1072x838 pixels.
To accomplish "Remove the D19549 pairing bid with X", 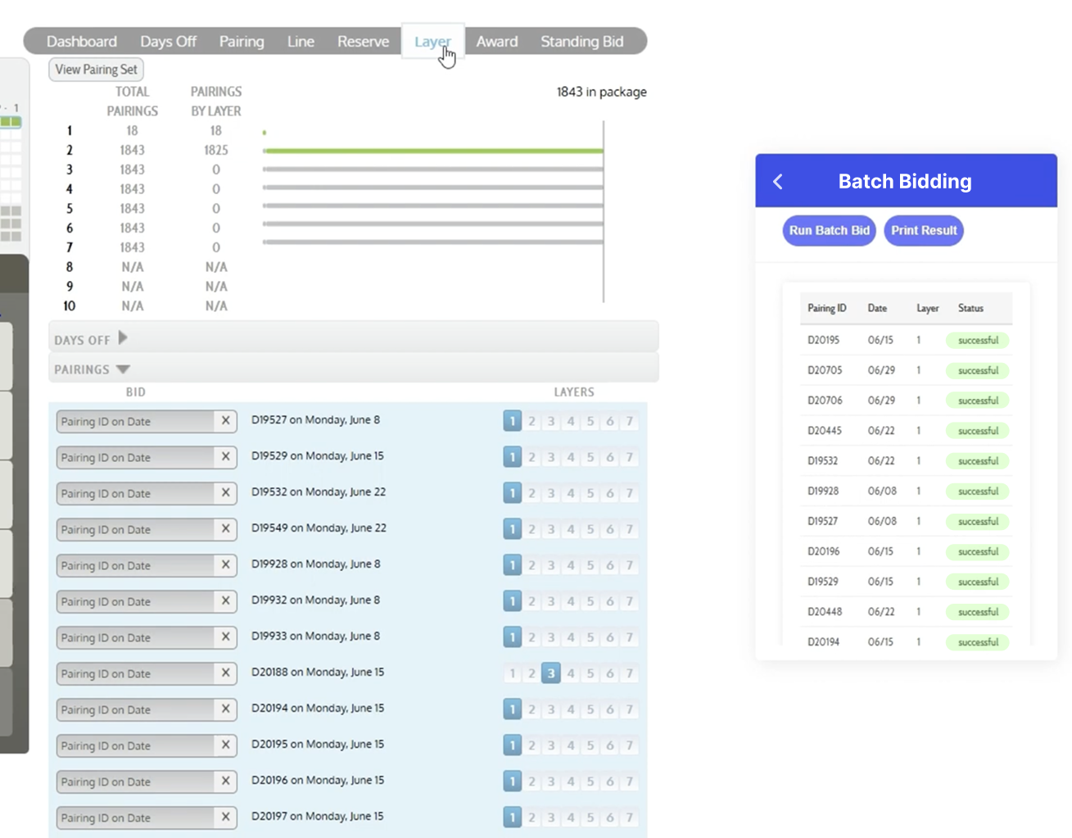I will pyautogui.click(x=225, y=529).
